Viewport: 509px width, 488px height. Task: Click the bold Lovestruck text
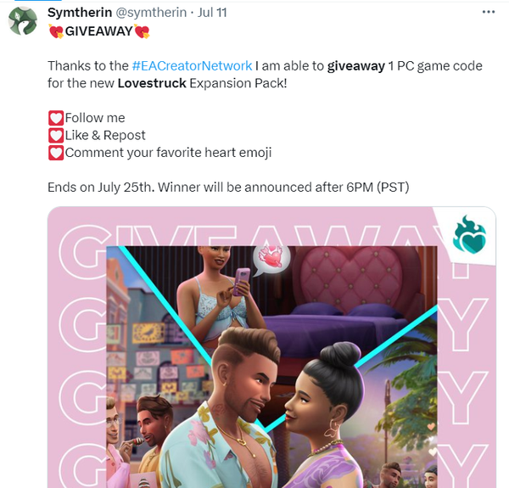click(152, 83)
